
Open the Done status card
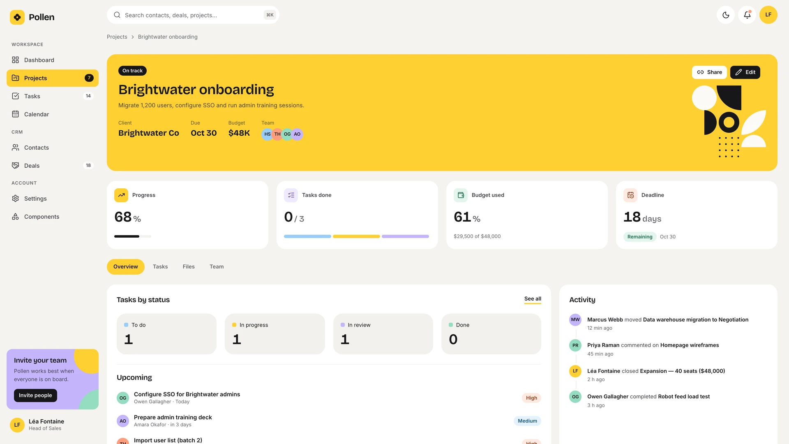coord(491,334)
